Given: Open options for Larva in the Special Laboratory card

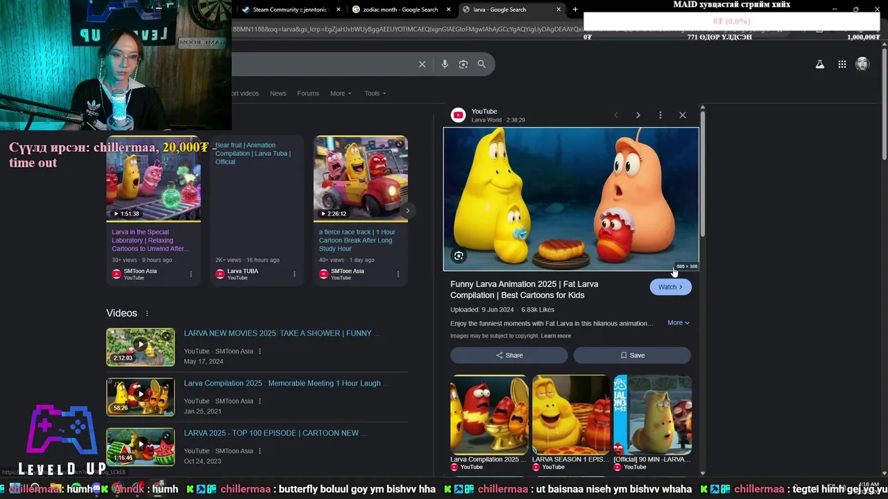Looking at the screenshot, I should pyautogui.click(x=191, y=274).
